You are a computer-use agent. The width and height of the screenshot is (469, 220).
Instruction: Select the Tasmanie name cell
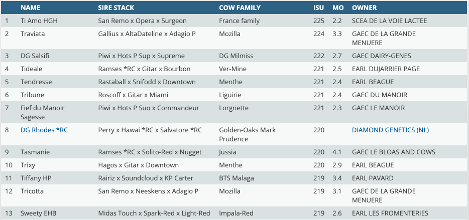pos(35,152)
